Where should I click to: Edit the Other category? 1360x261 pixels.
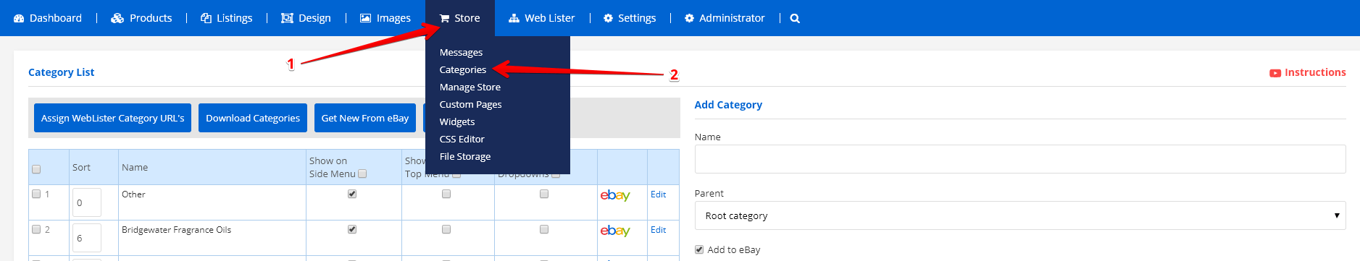(658, 194)
